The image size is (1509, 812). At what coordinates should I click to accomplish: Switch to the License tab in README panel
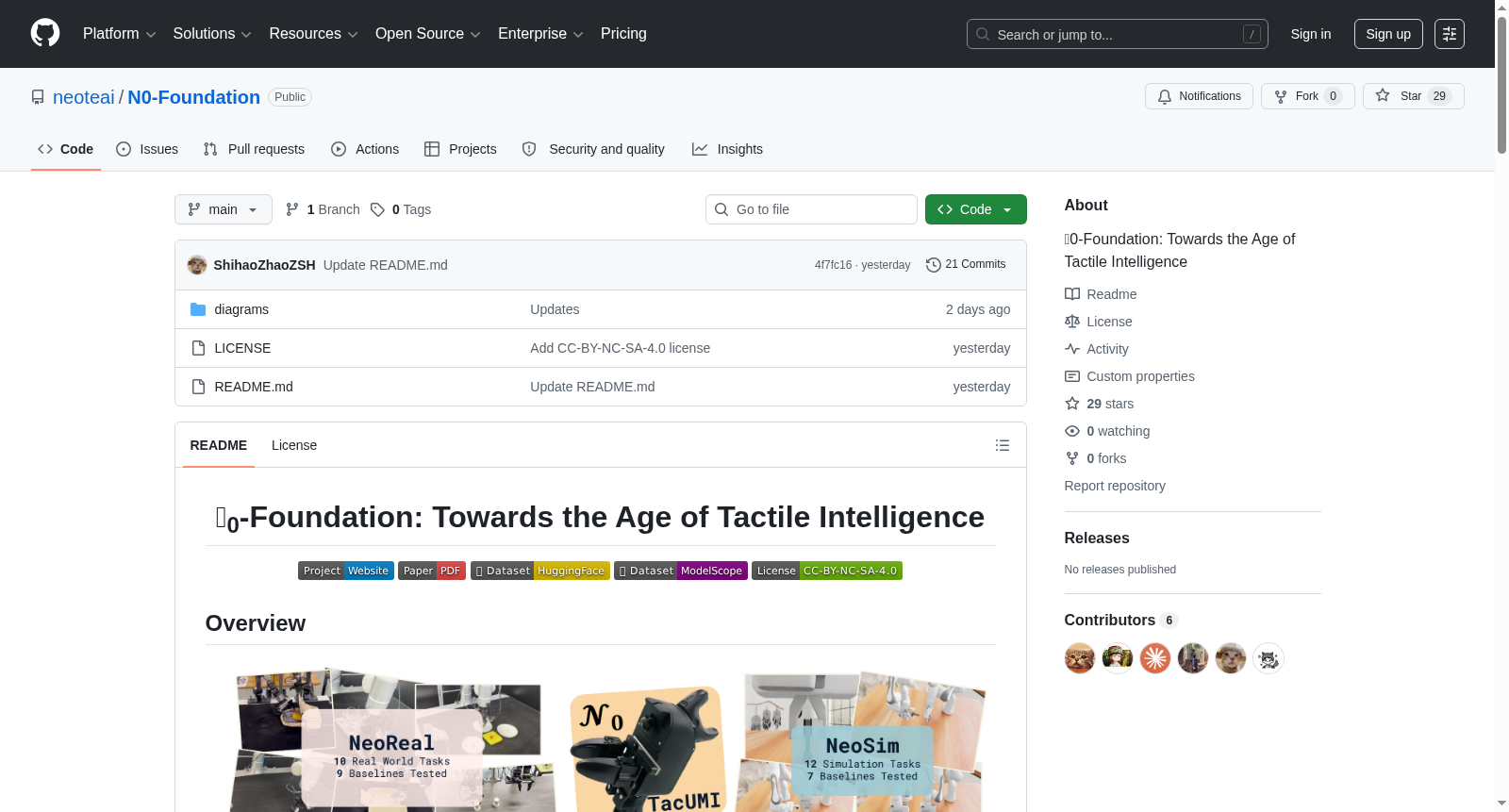pos(294,445)
